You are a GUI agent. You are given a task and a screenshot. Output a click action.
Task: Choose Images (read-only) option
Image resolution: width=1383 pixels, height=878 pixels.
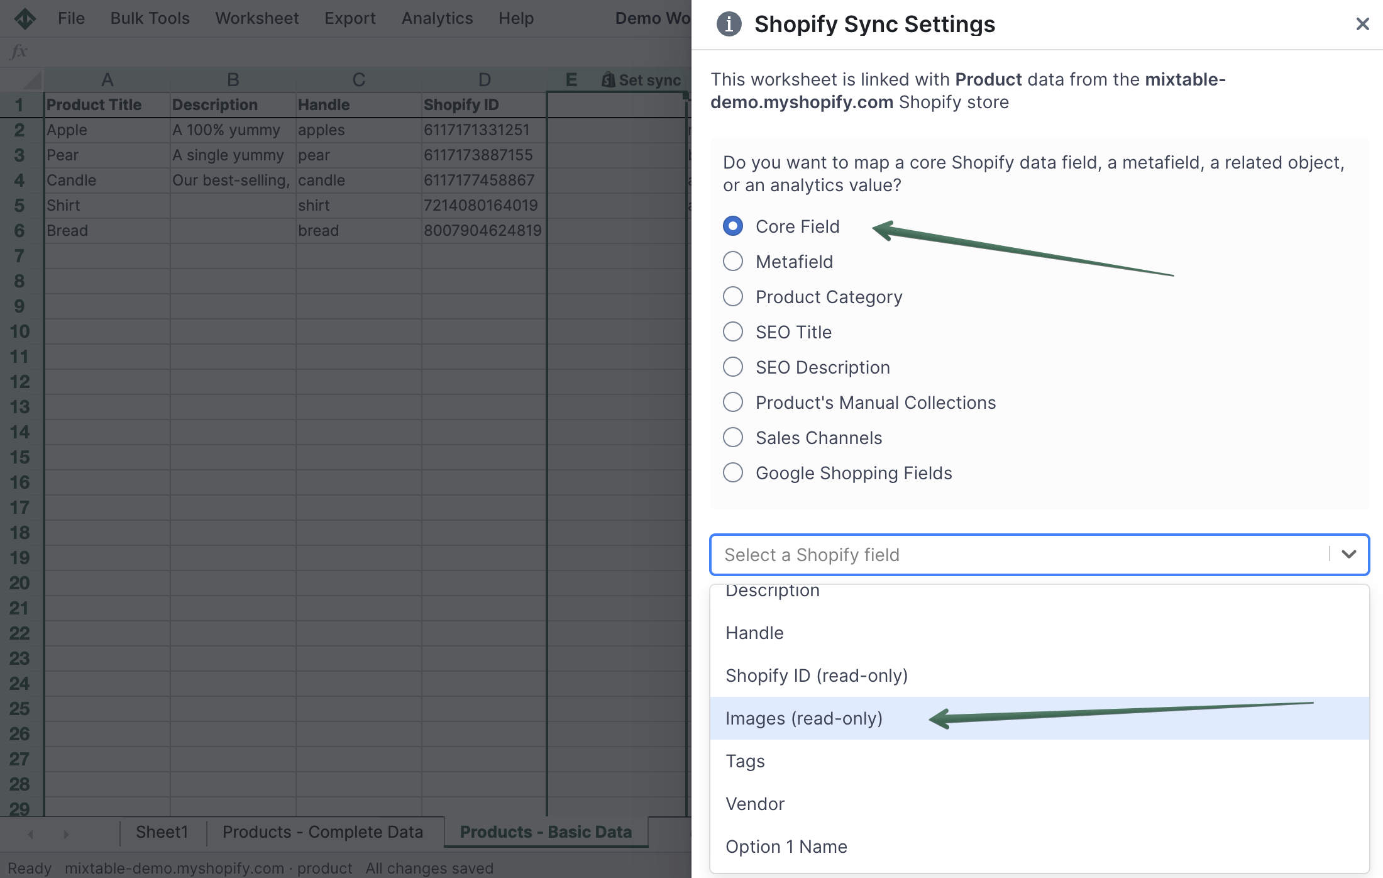click(1039, 718)
